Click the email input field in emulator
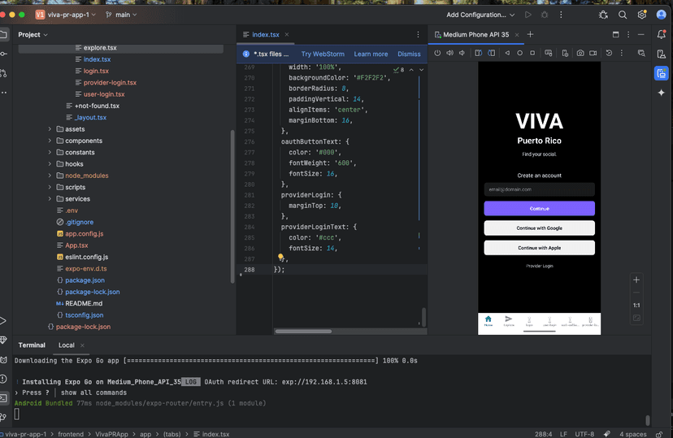Screen dimensions: 673x438 point(540,189)
